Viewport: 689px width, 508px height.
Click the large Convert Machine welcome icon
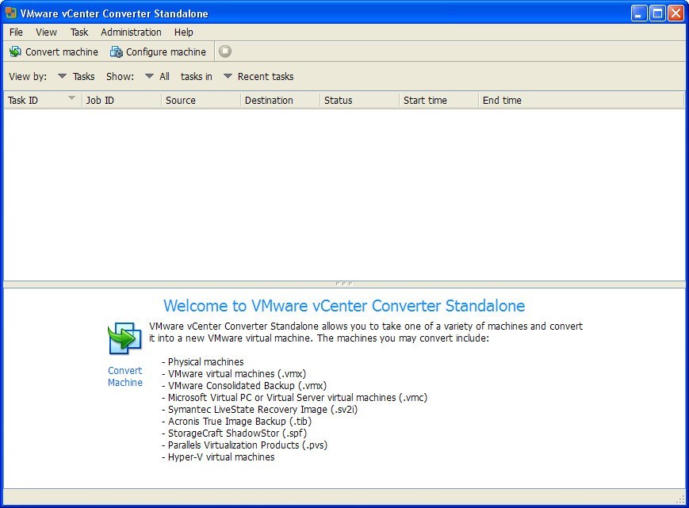(x=124, y=338)
